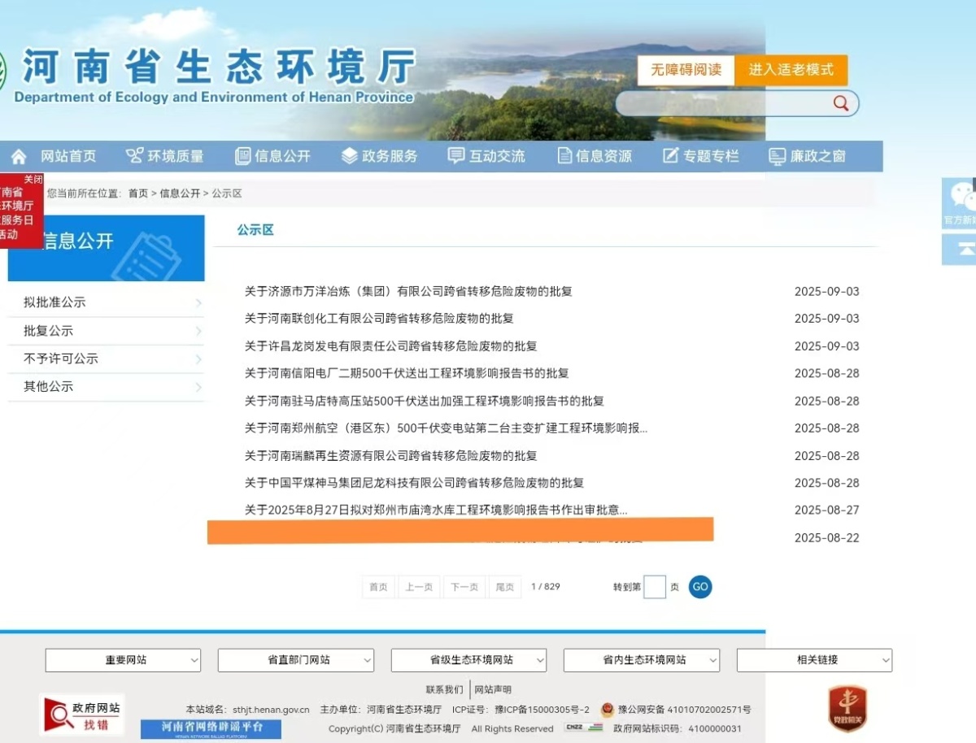Screen dimensions: 976x743
Task: Click the magnifier search icon
Action: pos(841,103)
